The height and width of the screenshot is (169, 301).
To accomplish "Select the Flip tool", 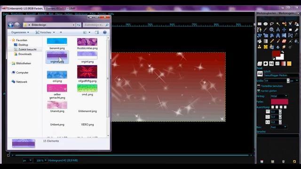I will 284,36.
